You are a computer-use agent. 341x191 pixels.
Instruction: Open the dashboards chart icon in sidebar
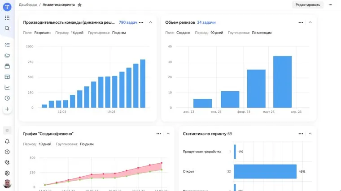pyautogui.click(x=7, y=88)
